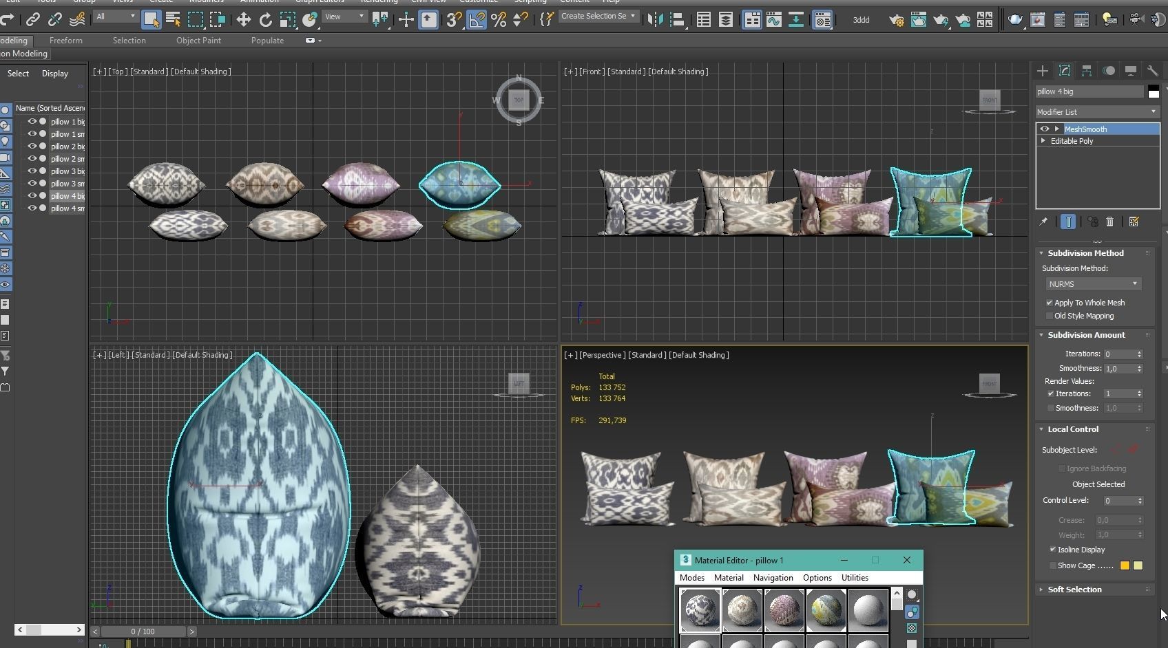
Task: Toggle Angle Snap in toolbar
Action: (x=477, y=19)
